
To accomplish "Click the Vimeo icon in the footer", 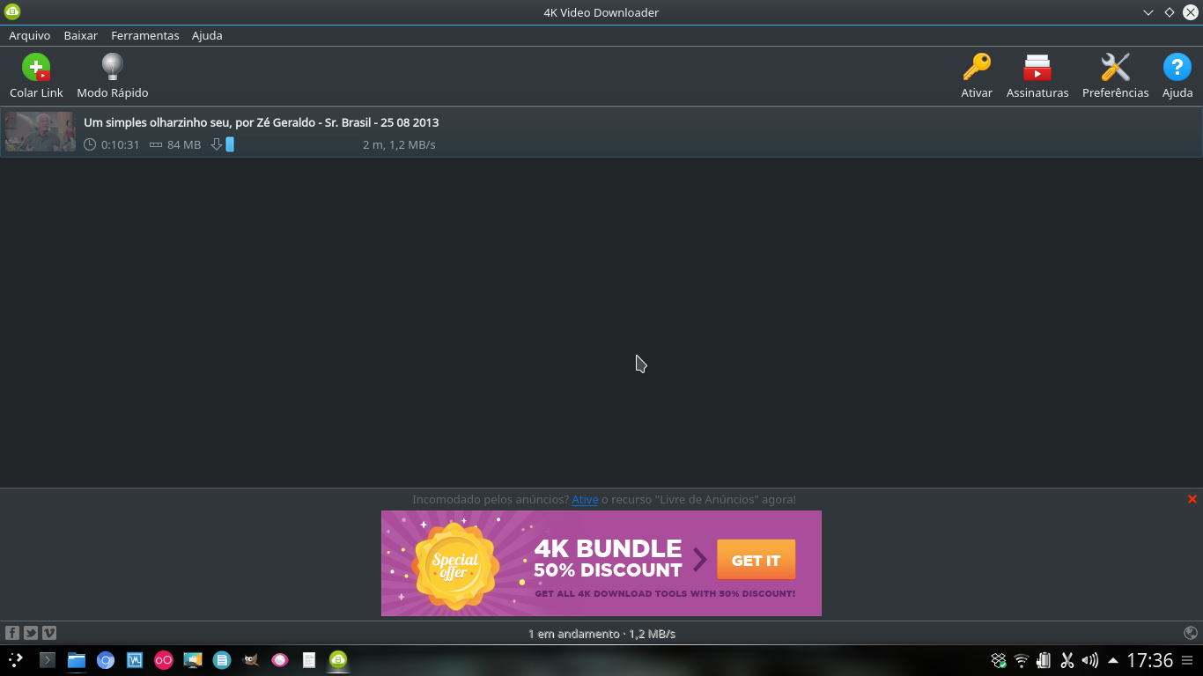I will point(49,632).
